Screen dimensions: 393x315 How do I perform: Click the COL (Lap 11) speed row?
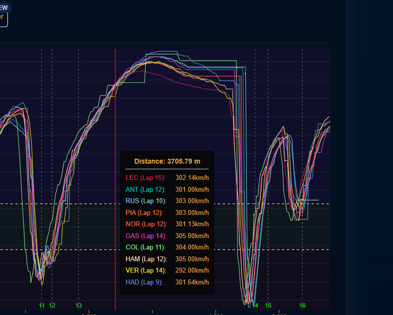click(167, 247)
